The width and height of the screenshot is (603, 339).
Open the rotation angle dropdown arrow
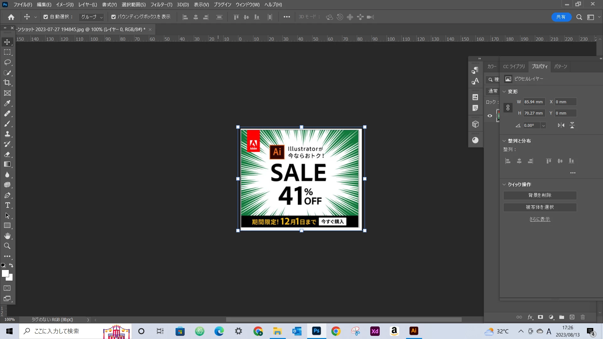pos(543,126)
